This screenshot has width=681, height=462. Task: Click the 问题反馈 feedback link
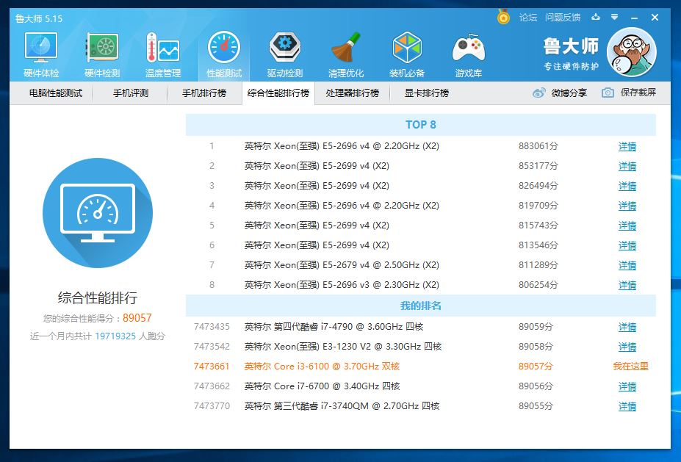(x=562, y=17)
